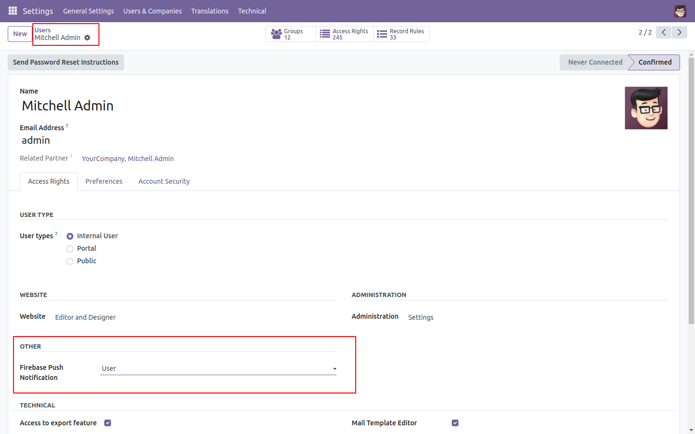The image size is (695, 434).
Task: Click Send Password Reset Instructions button
Action: point(66,62)
